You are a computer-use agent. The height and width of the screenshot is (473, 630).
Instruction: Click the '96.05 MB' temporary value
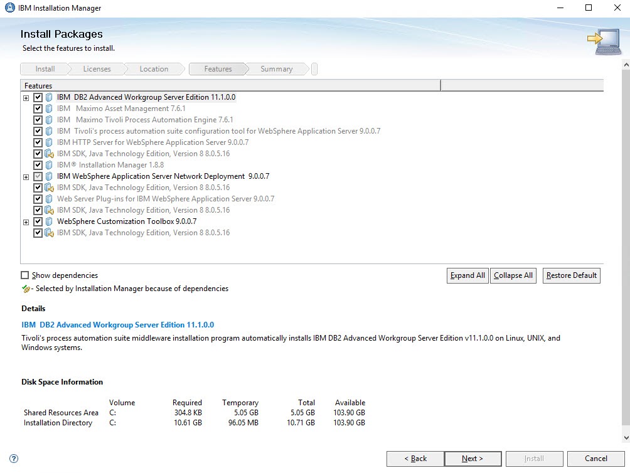coord(243,423)
